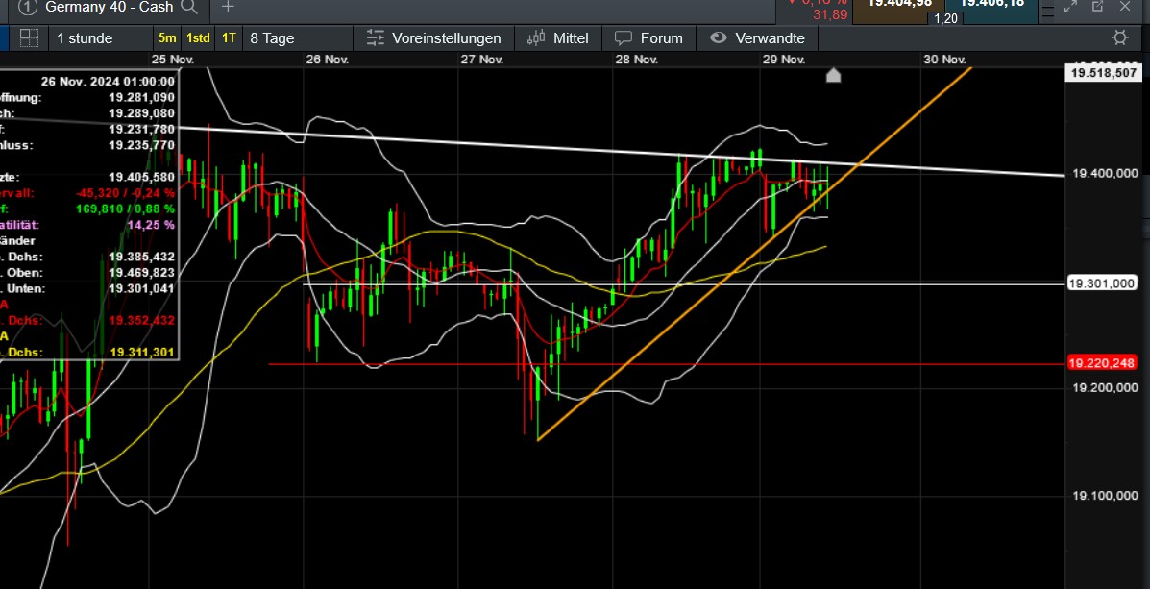This screenshot has width=1150, height=589.
Task: Select the 1std timeframe shortcut
Action: click(x=198, y=37)
